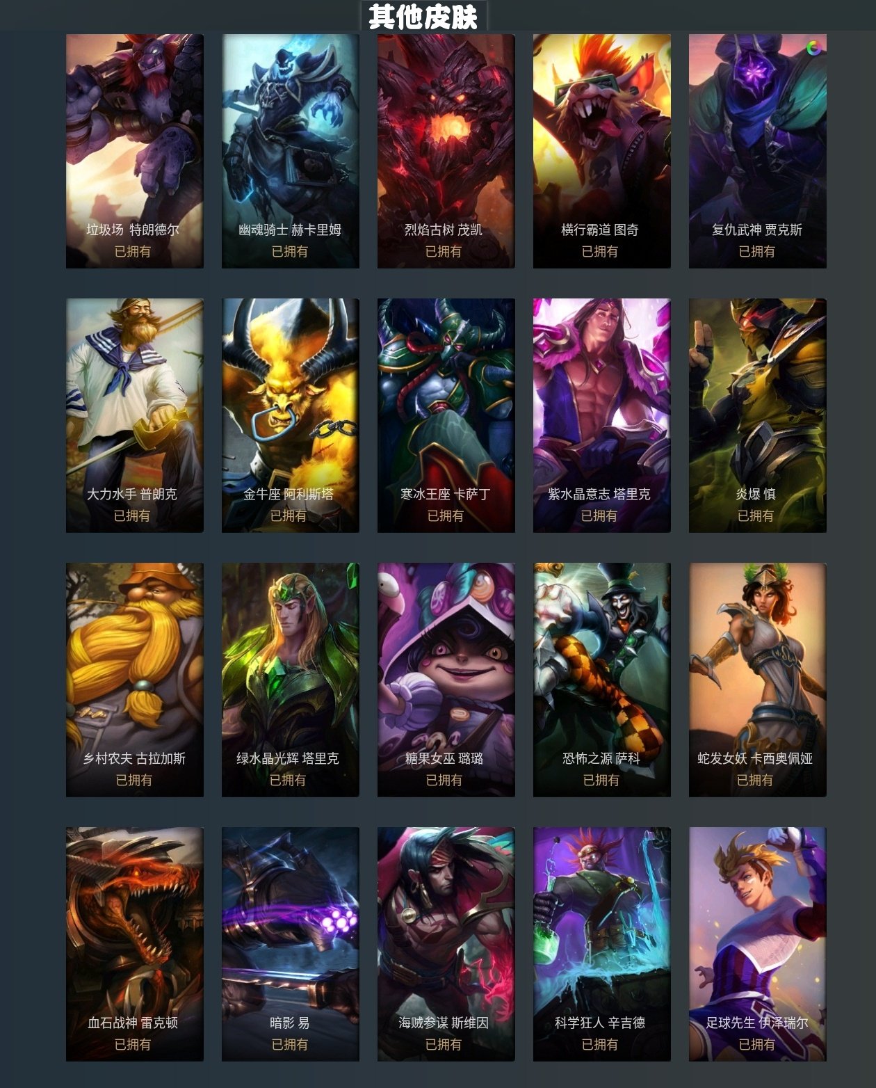Open the 足球先生 伊泽瑞尔 skin
876x1088 pixels.
click(x=758, y=944)
